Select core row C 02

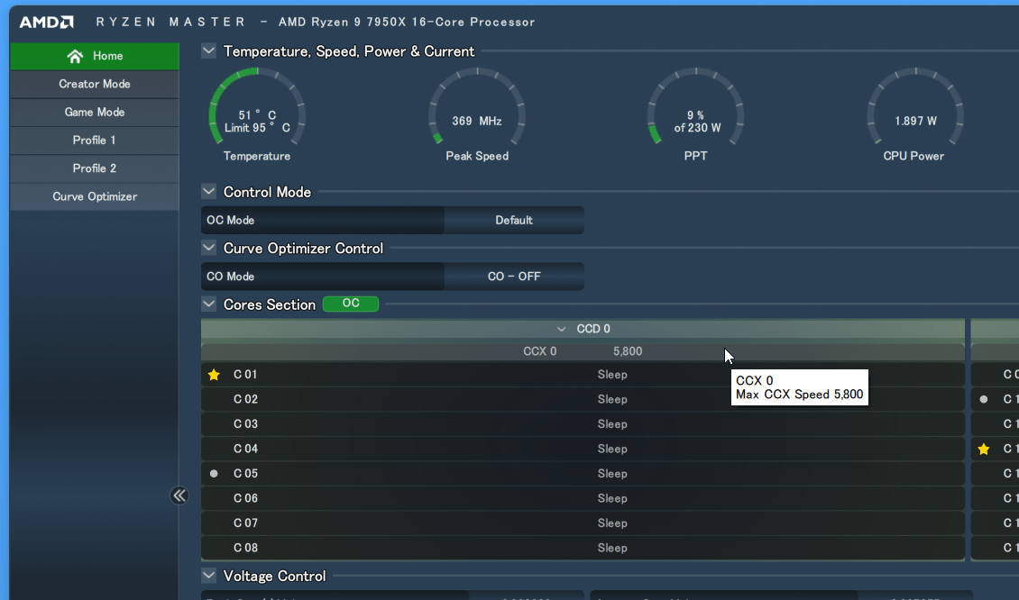(583, 399)
